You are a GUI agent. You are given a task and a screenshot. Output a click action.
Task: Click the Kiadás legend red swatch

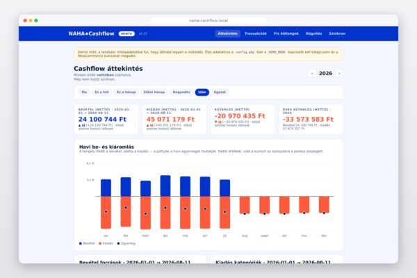pos(100,243)
